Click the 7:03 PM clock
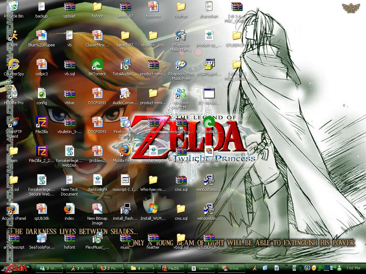The width and height of the screenshot is (366, 274). (353, 268)
